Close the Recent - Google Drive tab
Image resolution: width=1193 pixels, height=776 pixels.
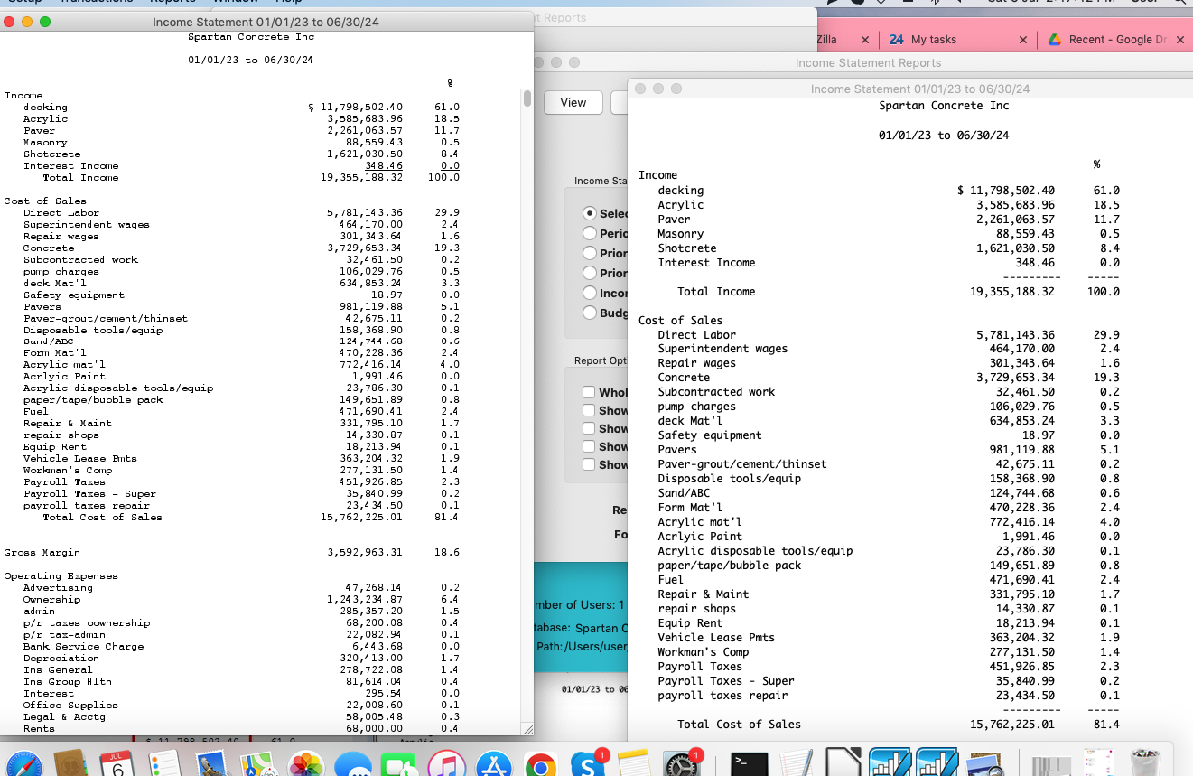pos(1180,40)
